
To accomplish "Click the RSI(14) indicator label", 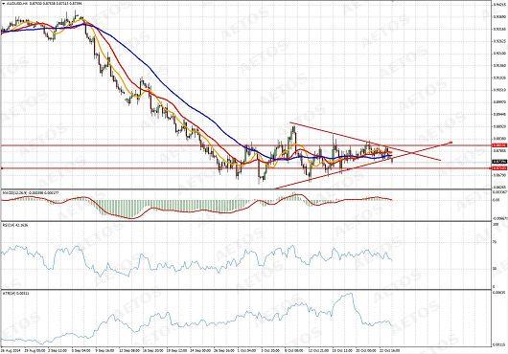I will [14, 225].
